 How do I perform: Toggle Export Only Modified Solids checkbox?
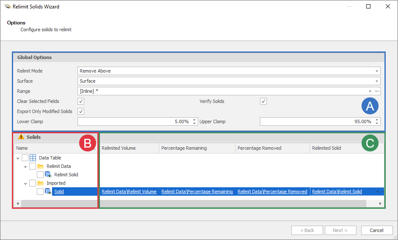point(81,111)
